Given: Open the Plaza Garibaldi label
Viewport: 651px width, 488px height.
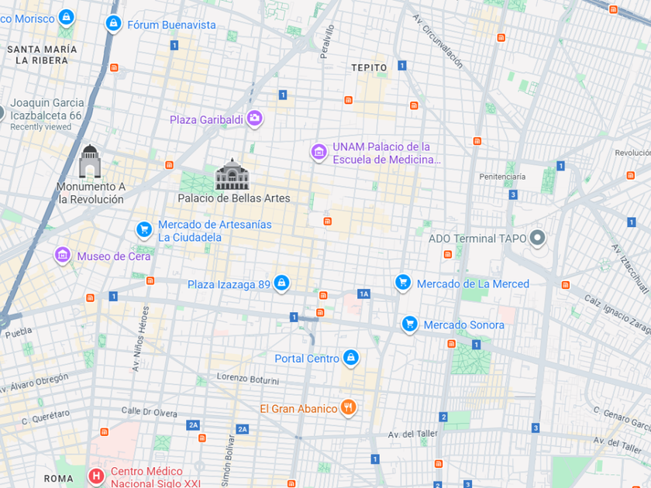Looking at the screenshot, I should pos(206,120).
